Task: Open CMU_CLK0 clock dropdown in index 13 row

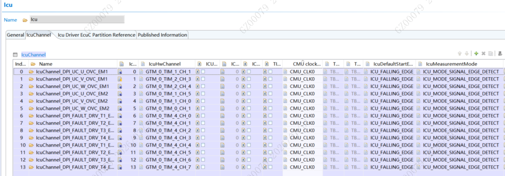Action: pos(303,167)
